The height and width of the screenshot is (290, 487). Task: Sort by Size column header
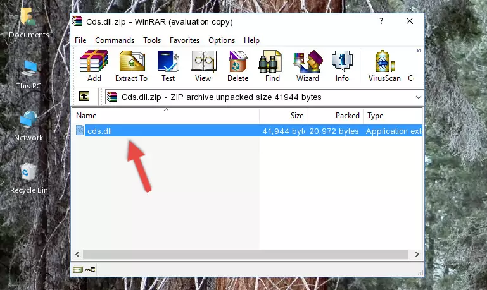[x=283, y=116]
